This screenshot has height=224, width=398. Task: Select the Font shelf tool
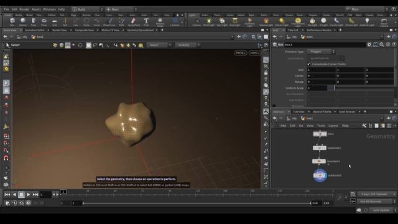(x=146, y=22)
